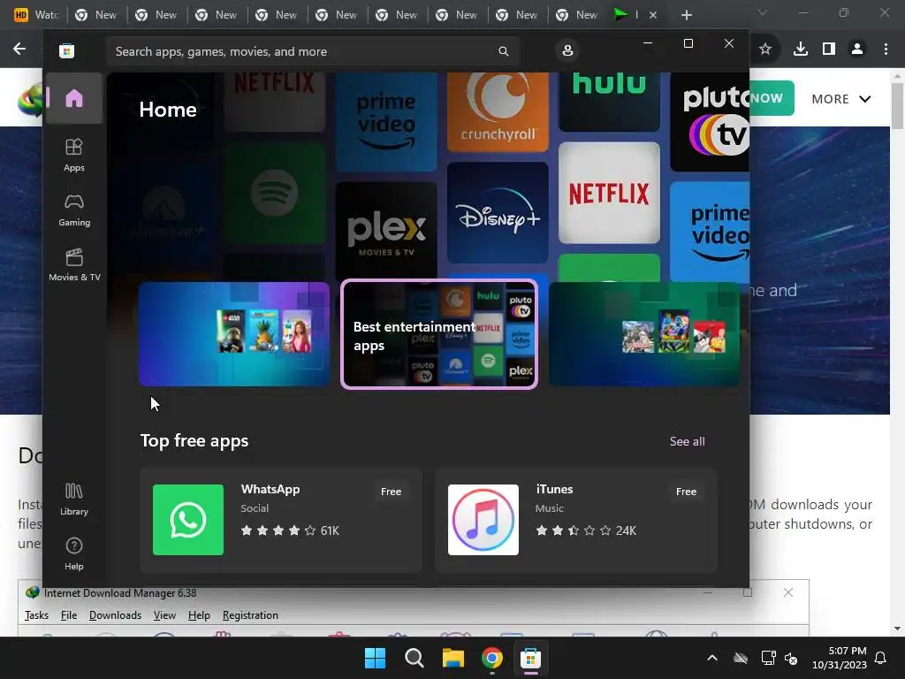The image size is (905, 679).
Task: Click the WhatsApp app title text
Action: [x=270, y=489]
